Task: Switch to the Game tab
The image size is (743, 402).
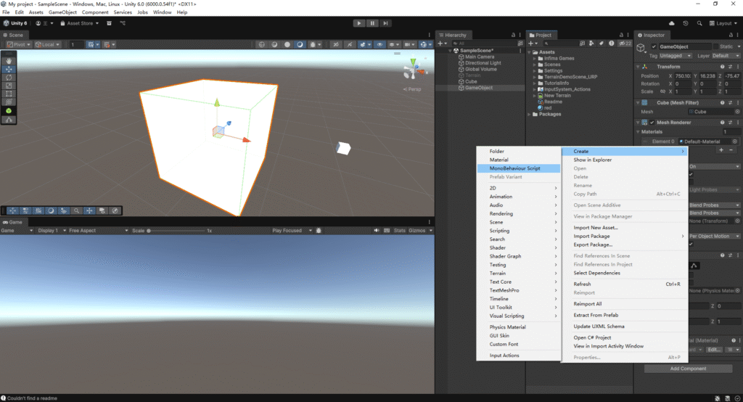Action: tap(13, 222)
